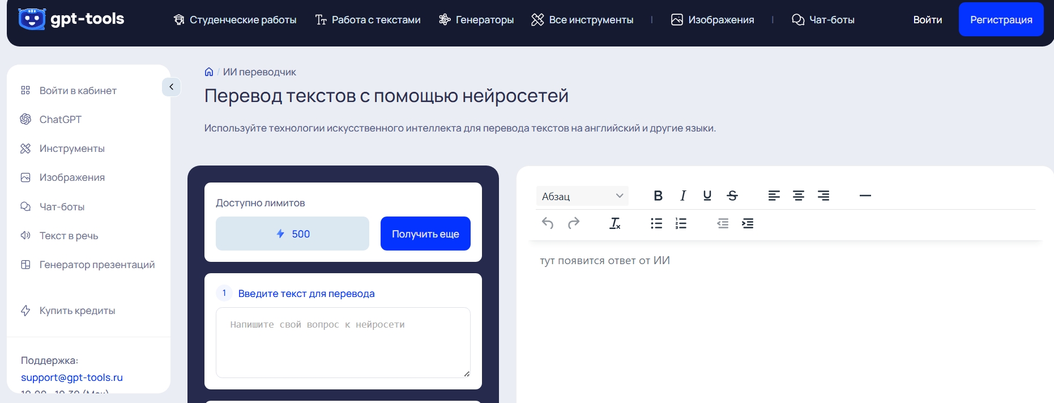
Task: Click the Введите текст для перевода heading
Action: pyautogui.click(x=306, y=294)
